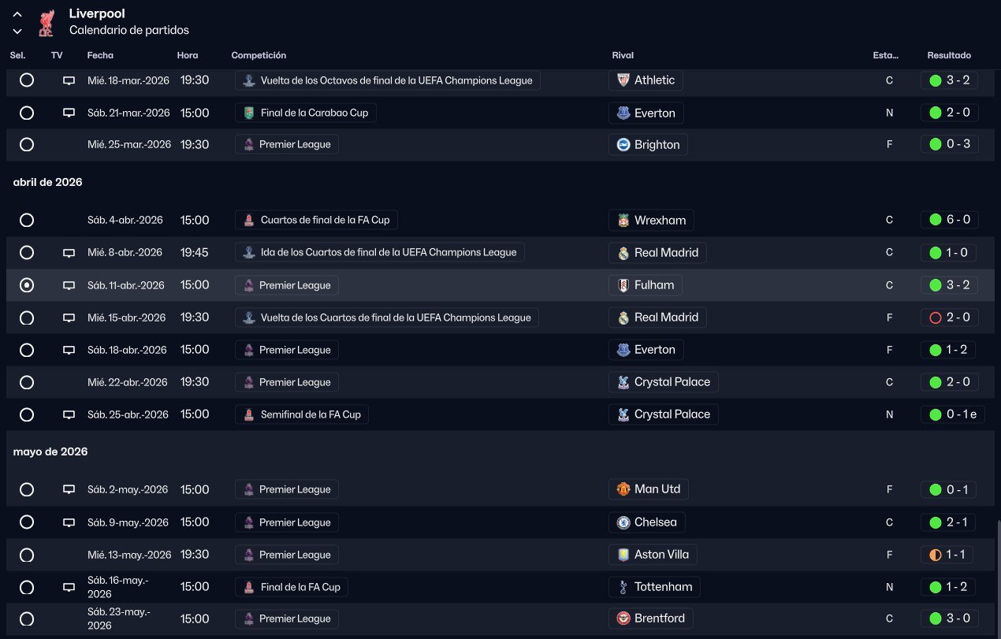Click the Athletic club badge icon
This screenshot has width=1001, height=639.
623,80
